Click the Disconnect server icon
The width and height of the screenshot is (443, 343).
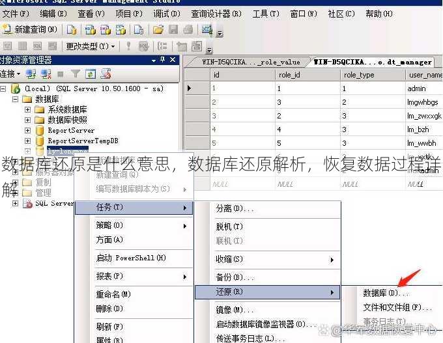coord(46,74)
